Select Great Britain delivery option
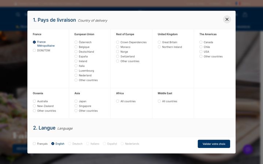 coord(167,42)
